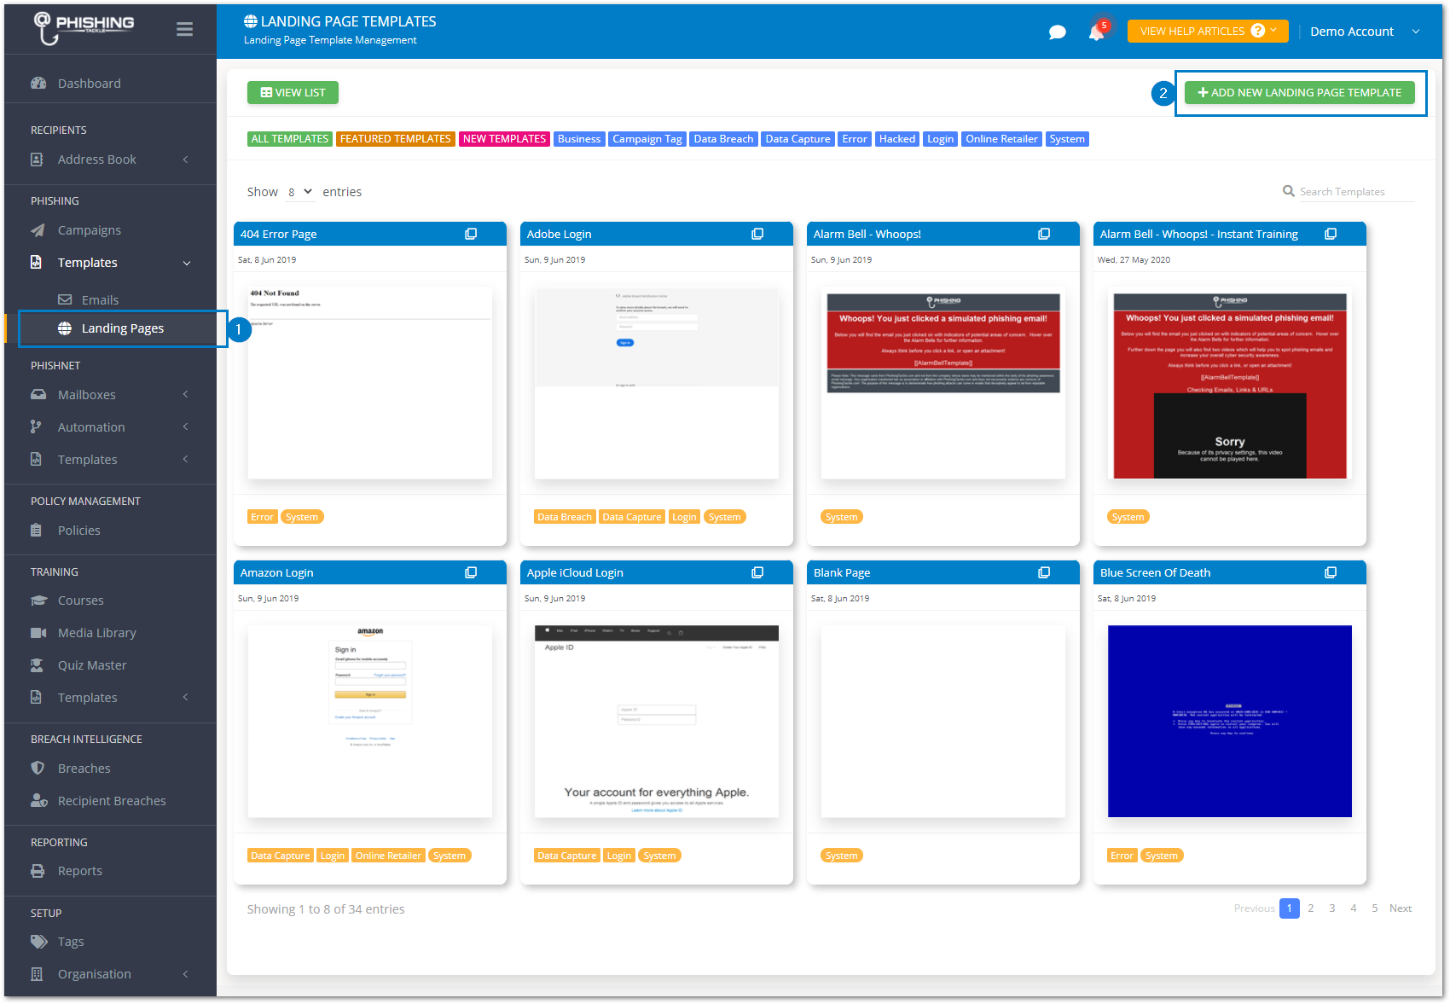Copy the Blue Screen Of Death template
Image resolution: width=1450 pixels, height=1004 pixels.
pos(1331,572)
